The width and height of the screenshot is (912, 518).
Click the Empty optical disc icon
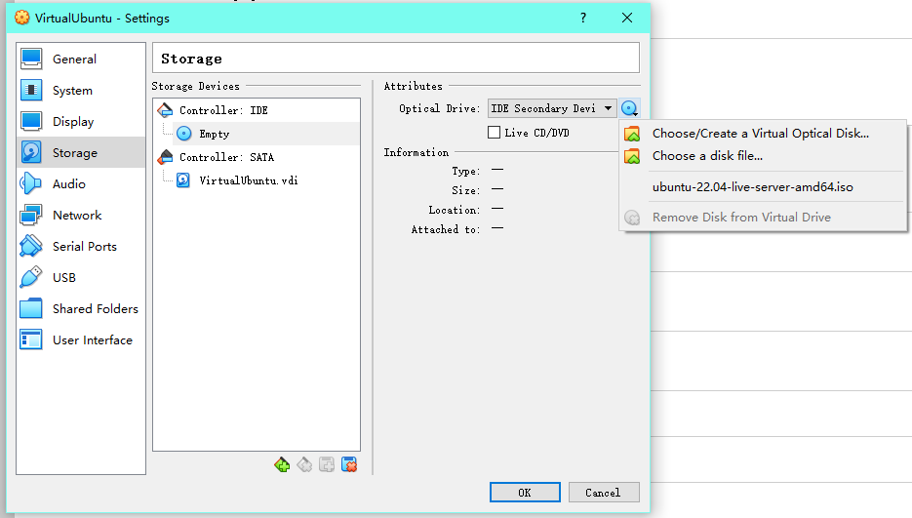click(x=183, y=134)
